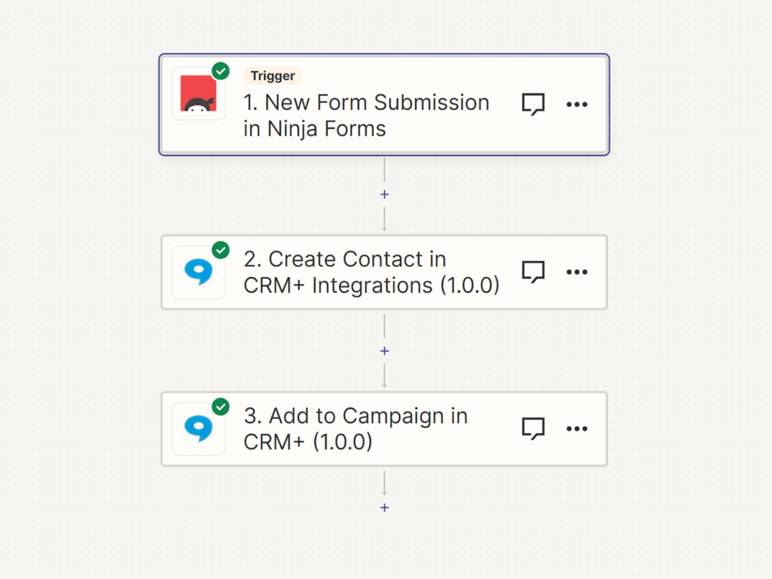Click the CRM+ icon on step 2
This screenshot has width=772, height=579.
pos(198,273)
